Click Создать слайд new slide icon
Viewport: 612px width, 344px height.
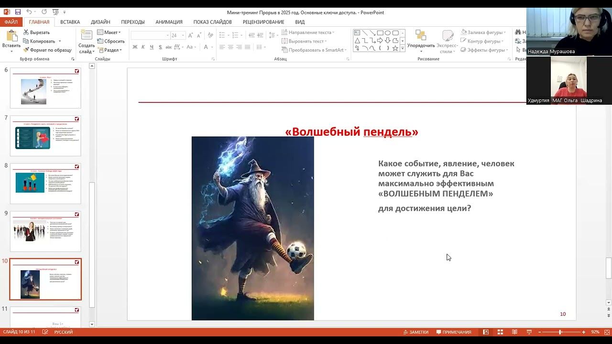pos(87,35)
